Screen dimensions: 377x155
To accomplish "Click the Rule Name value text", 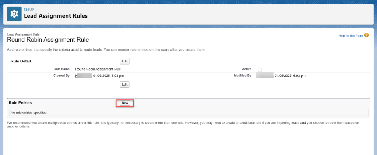I will 98,69.
